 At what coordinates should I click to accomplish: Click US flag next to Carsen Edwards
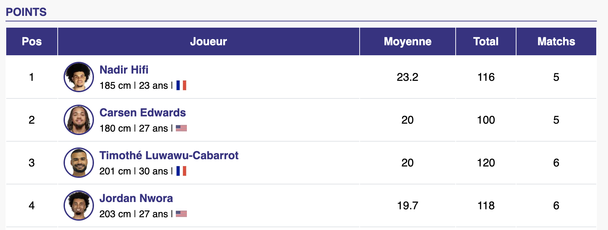pyautogui.click(x=181, y=128)
